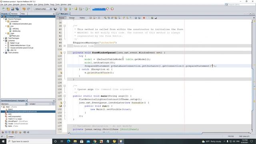
Task: Click the Redo arrow in main toolbar
Action: (x=28, y=9)
